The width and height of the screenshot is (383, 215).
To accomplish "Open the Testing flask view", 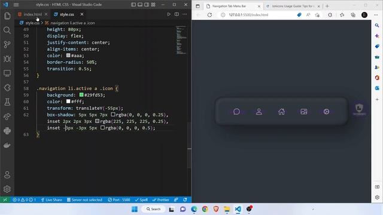I will [7, 102].
